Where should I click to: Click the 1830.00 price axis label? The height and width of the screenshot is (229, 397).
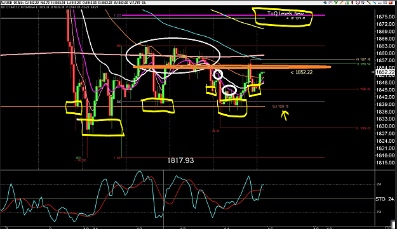pyautogui.click(x=385, y=126)
